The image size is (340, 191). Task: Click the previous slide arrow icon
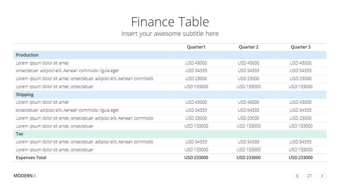pyautogui.click(x=297, y=176)
